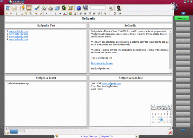Click into the toolbar search field
The height and width of the screenshot is (138, 193).
(x=98, y=7)
